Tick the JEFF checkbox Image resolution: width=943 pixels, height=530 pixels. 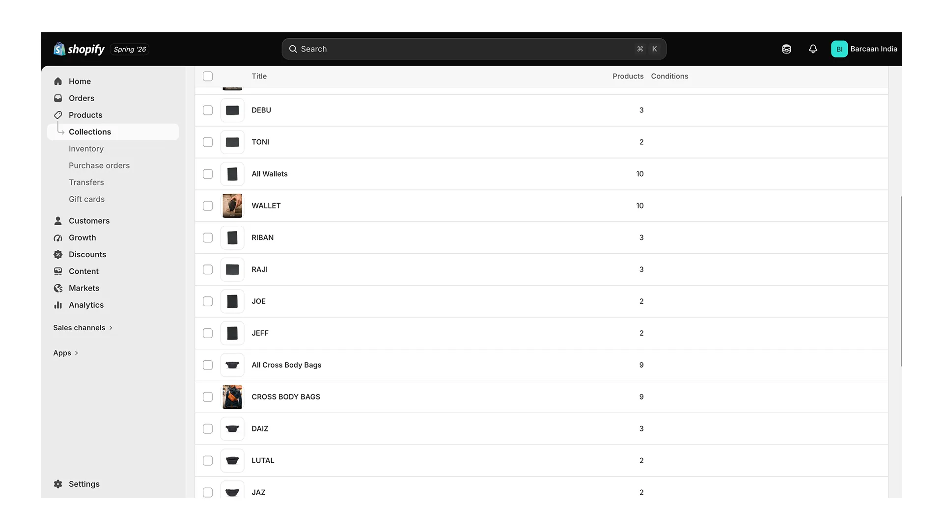[208, 333]
